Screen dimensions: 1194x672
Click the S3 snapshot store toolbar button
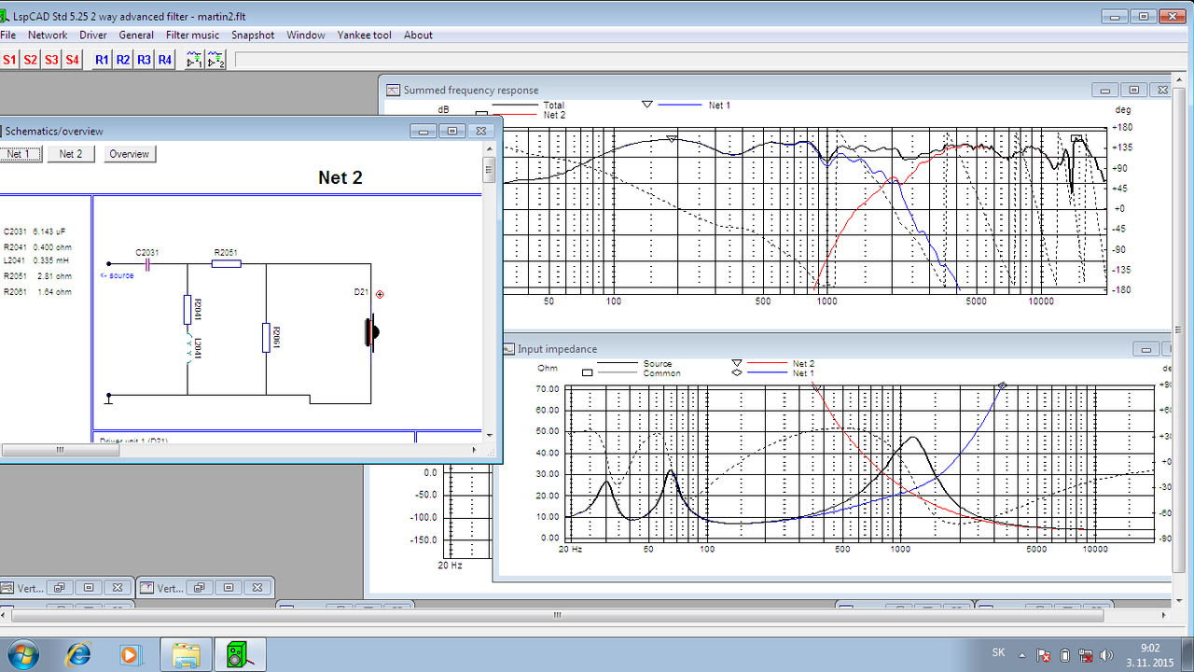pyautogui.click(x=51, y=60)
